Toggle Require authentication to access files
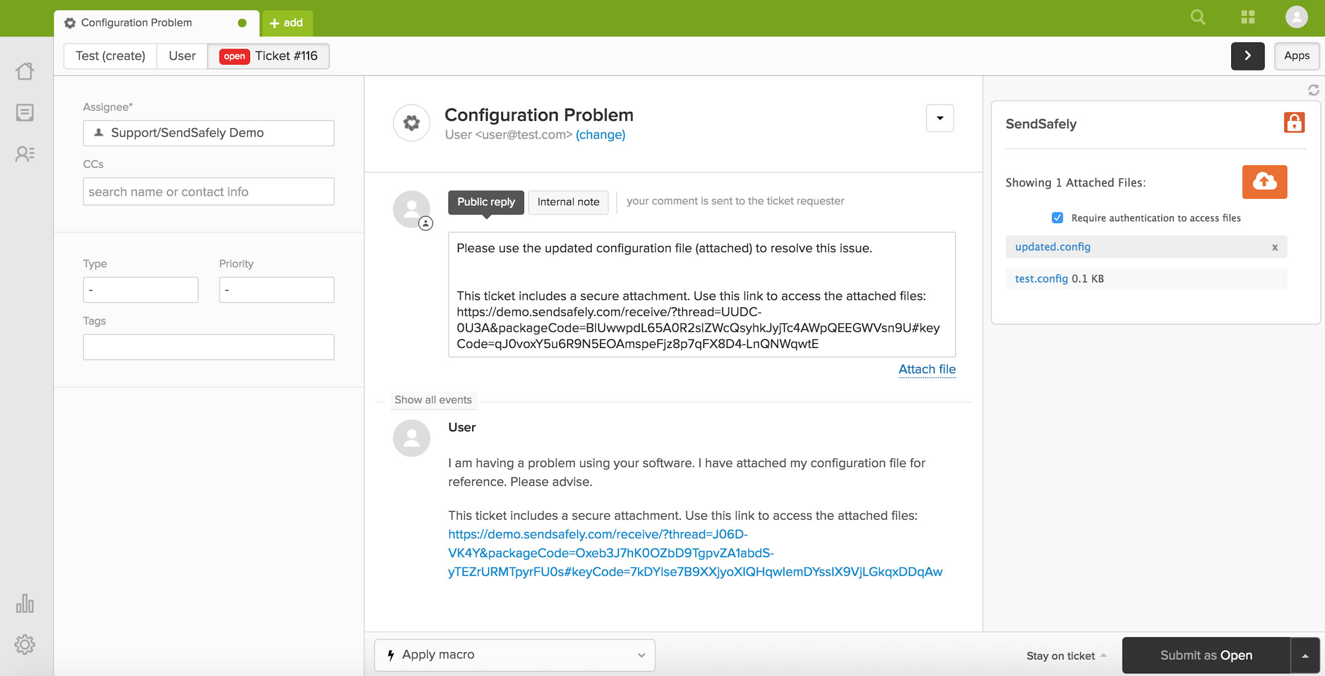The width and height of the screenshot is (1325, 676). point(1057,218)
